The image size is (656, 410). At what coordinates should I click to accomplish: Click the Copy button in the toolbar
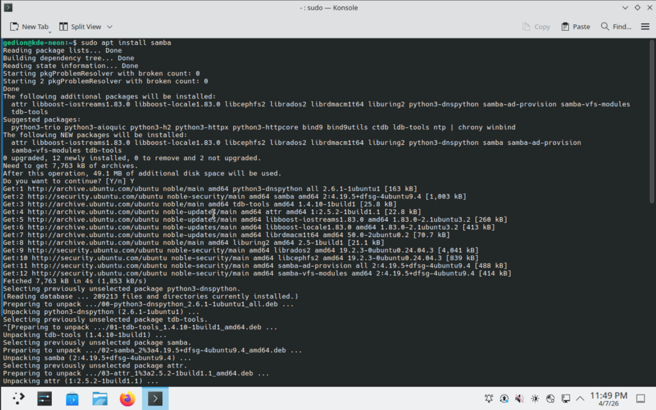[x=536, y=26]
